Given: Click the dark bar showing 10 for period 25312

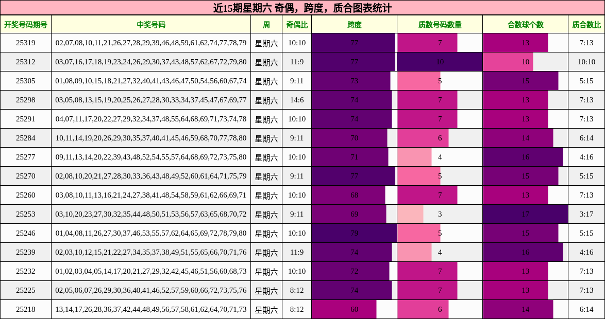Looking at the screenshot, I should click(x=439, y=61).
